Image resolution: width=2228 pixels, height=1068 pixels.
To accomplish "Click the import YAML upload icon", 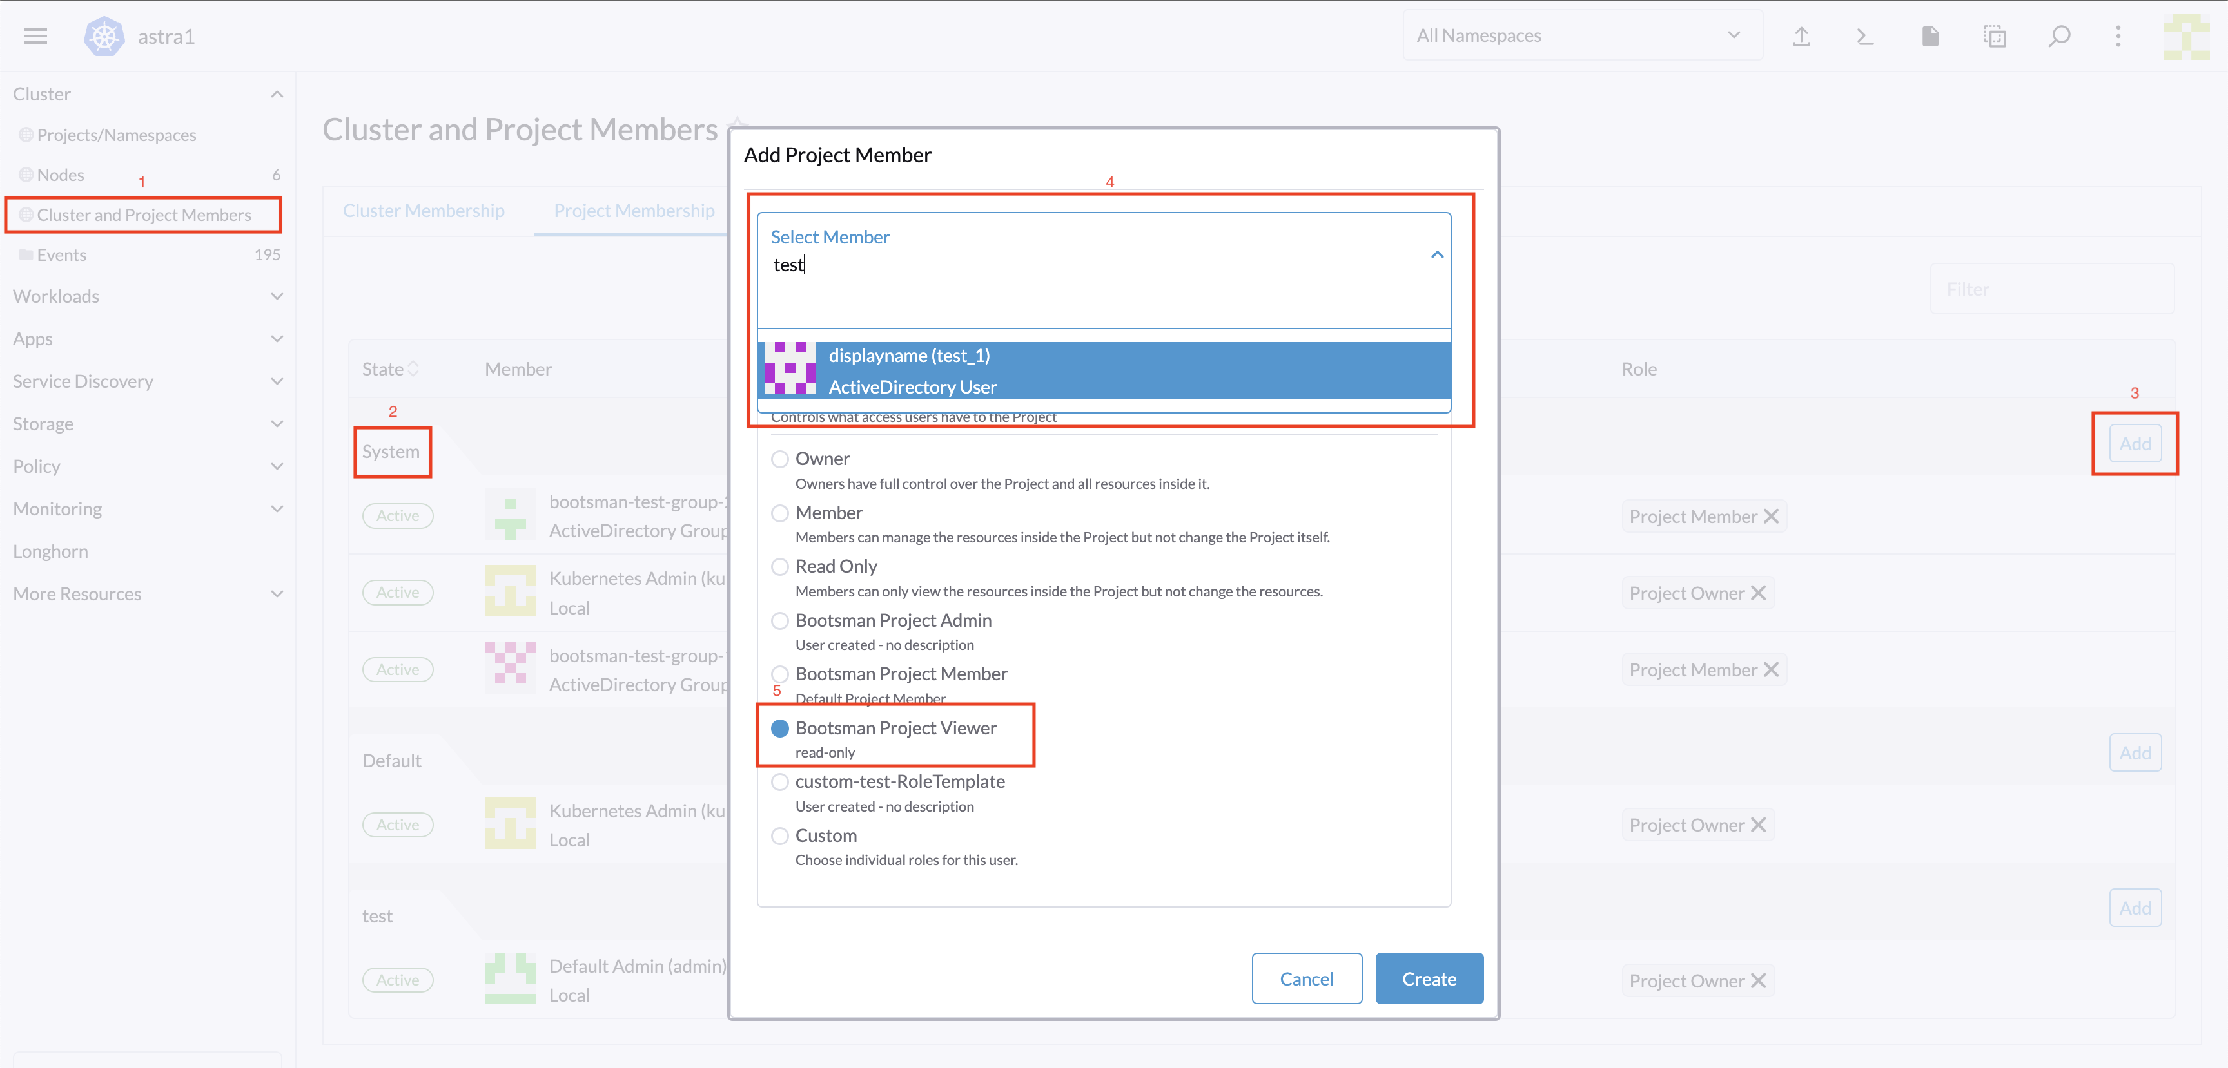I will 1802,36.
